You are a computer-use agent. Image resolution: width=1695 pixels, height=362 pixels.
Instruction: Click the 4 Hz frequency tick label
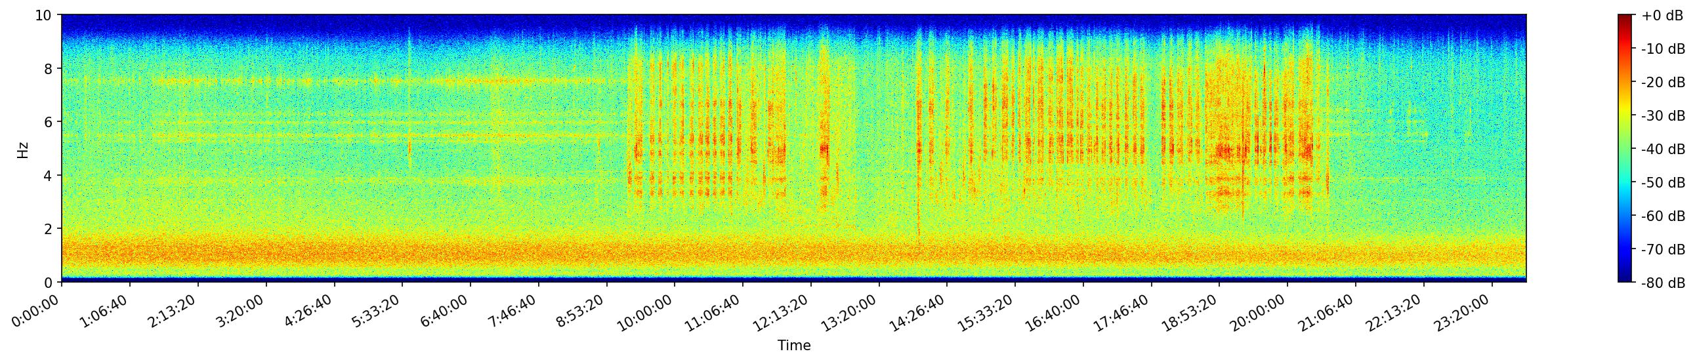[x=49, y=175]
